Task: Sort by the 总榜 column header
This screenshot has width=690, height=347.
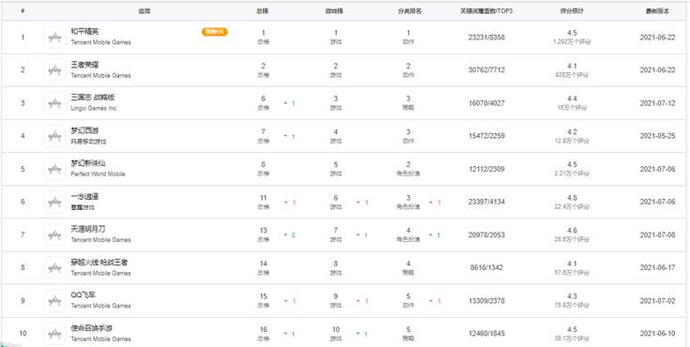Action: pyautogui.click(x=262, y=11)
